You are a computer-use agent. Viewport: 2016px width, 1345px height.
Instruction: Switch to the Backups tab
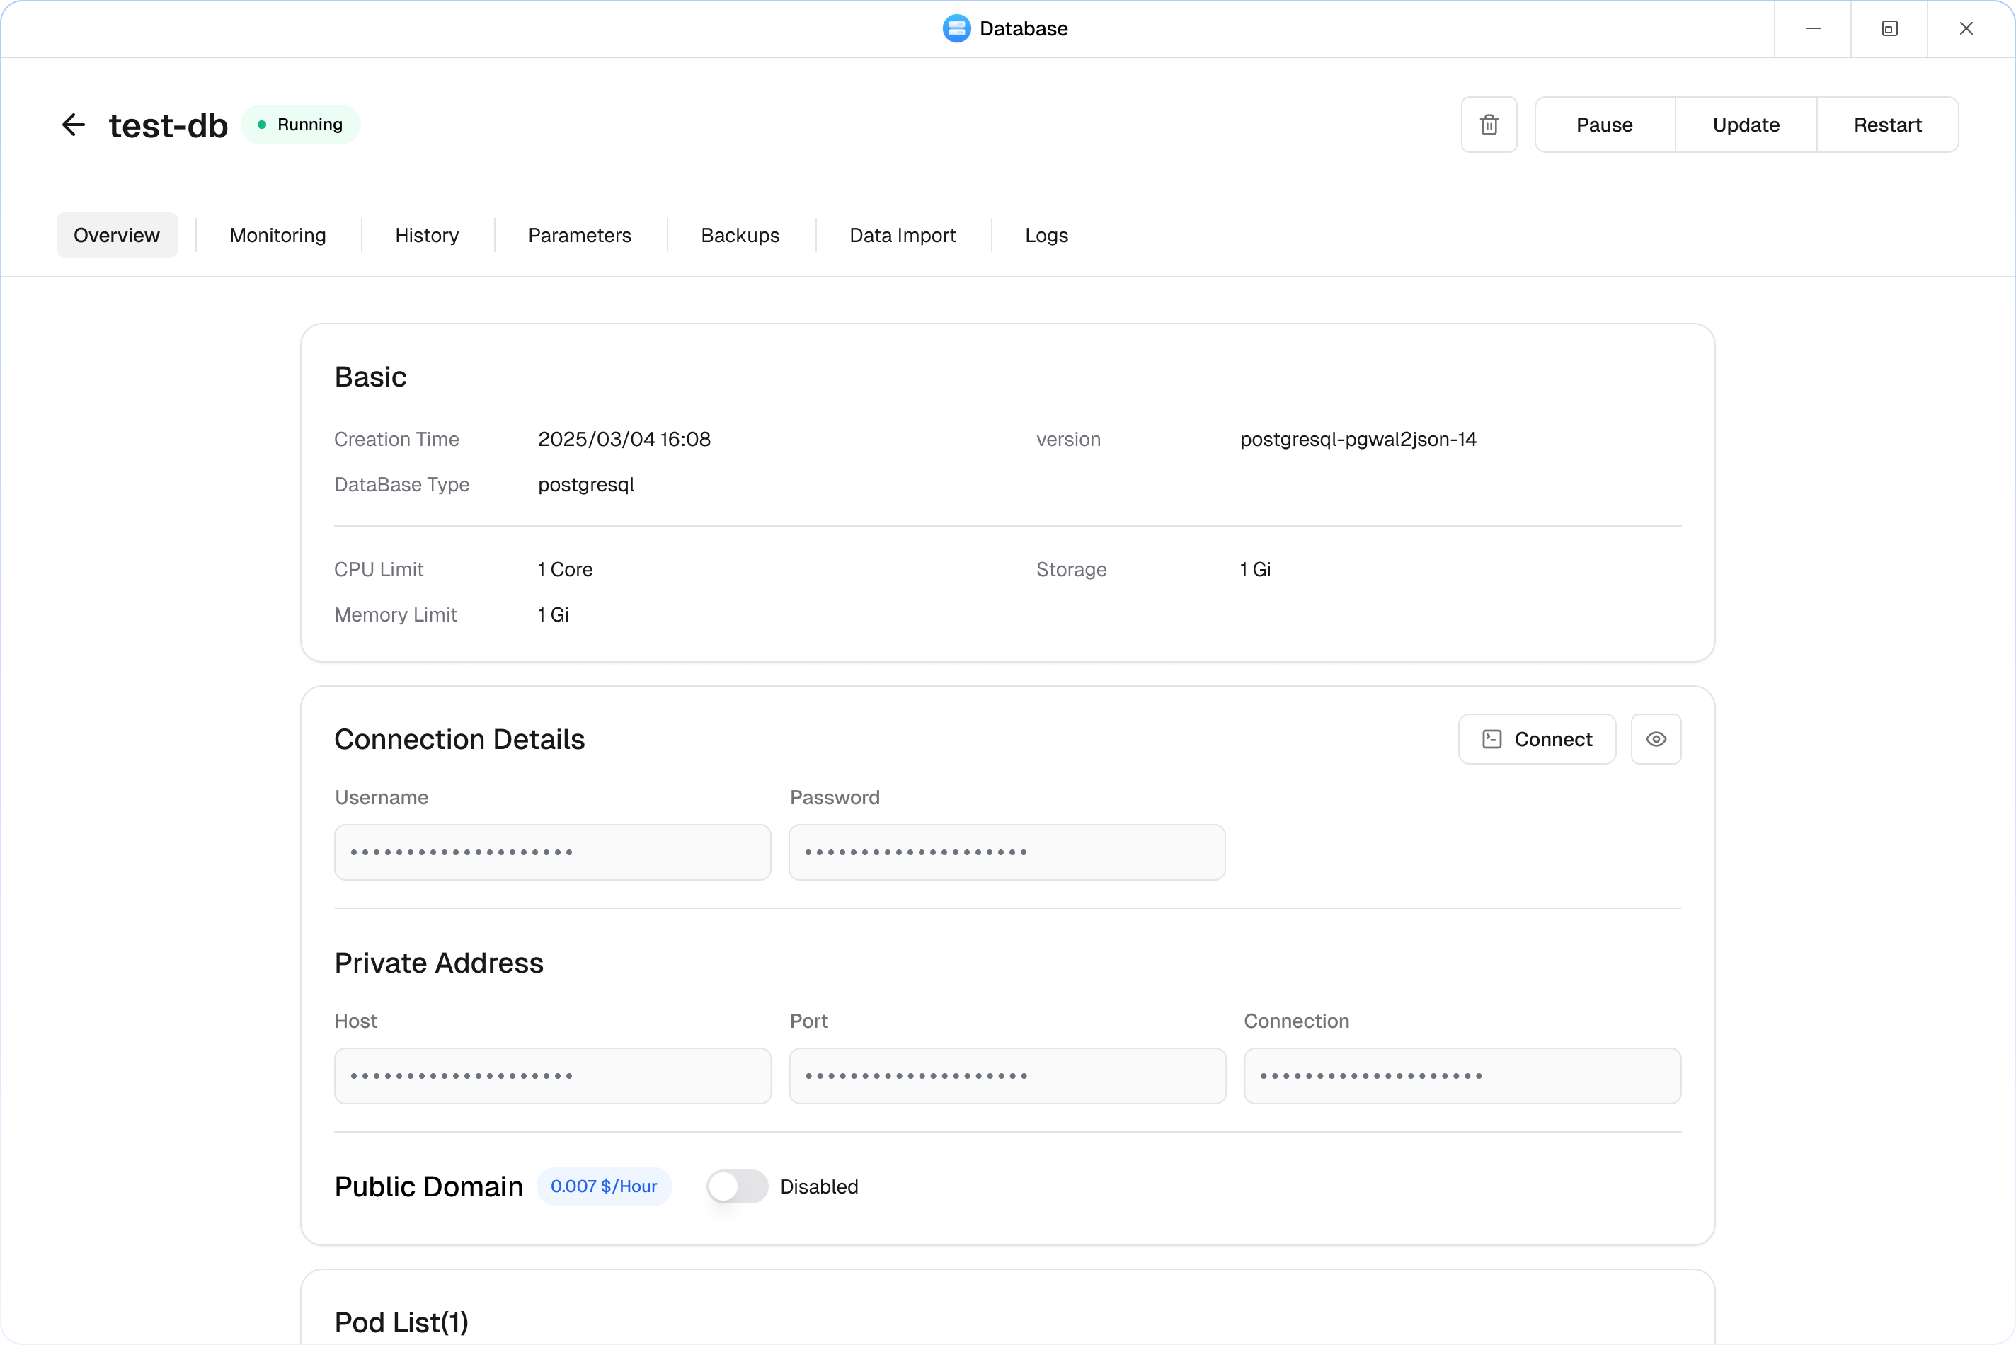(x=740, y=235)
